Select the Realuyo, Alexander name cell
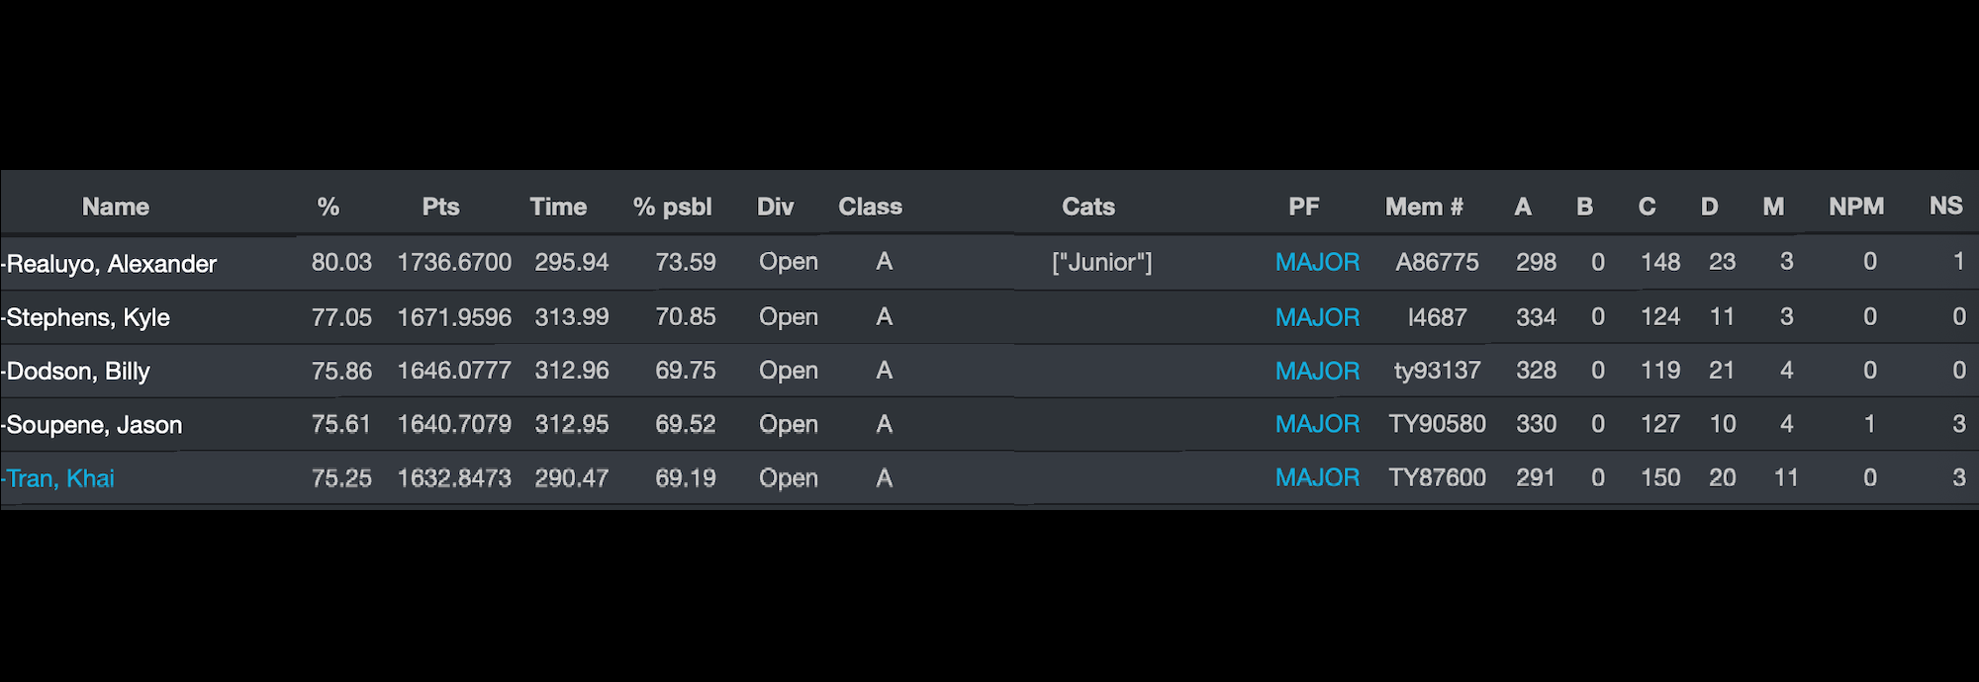The image size is (1979, 682). 112,264
